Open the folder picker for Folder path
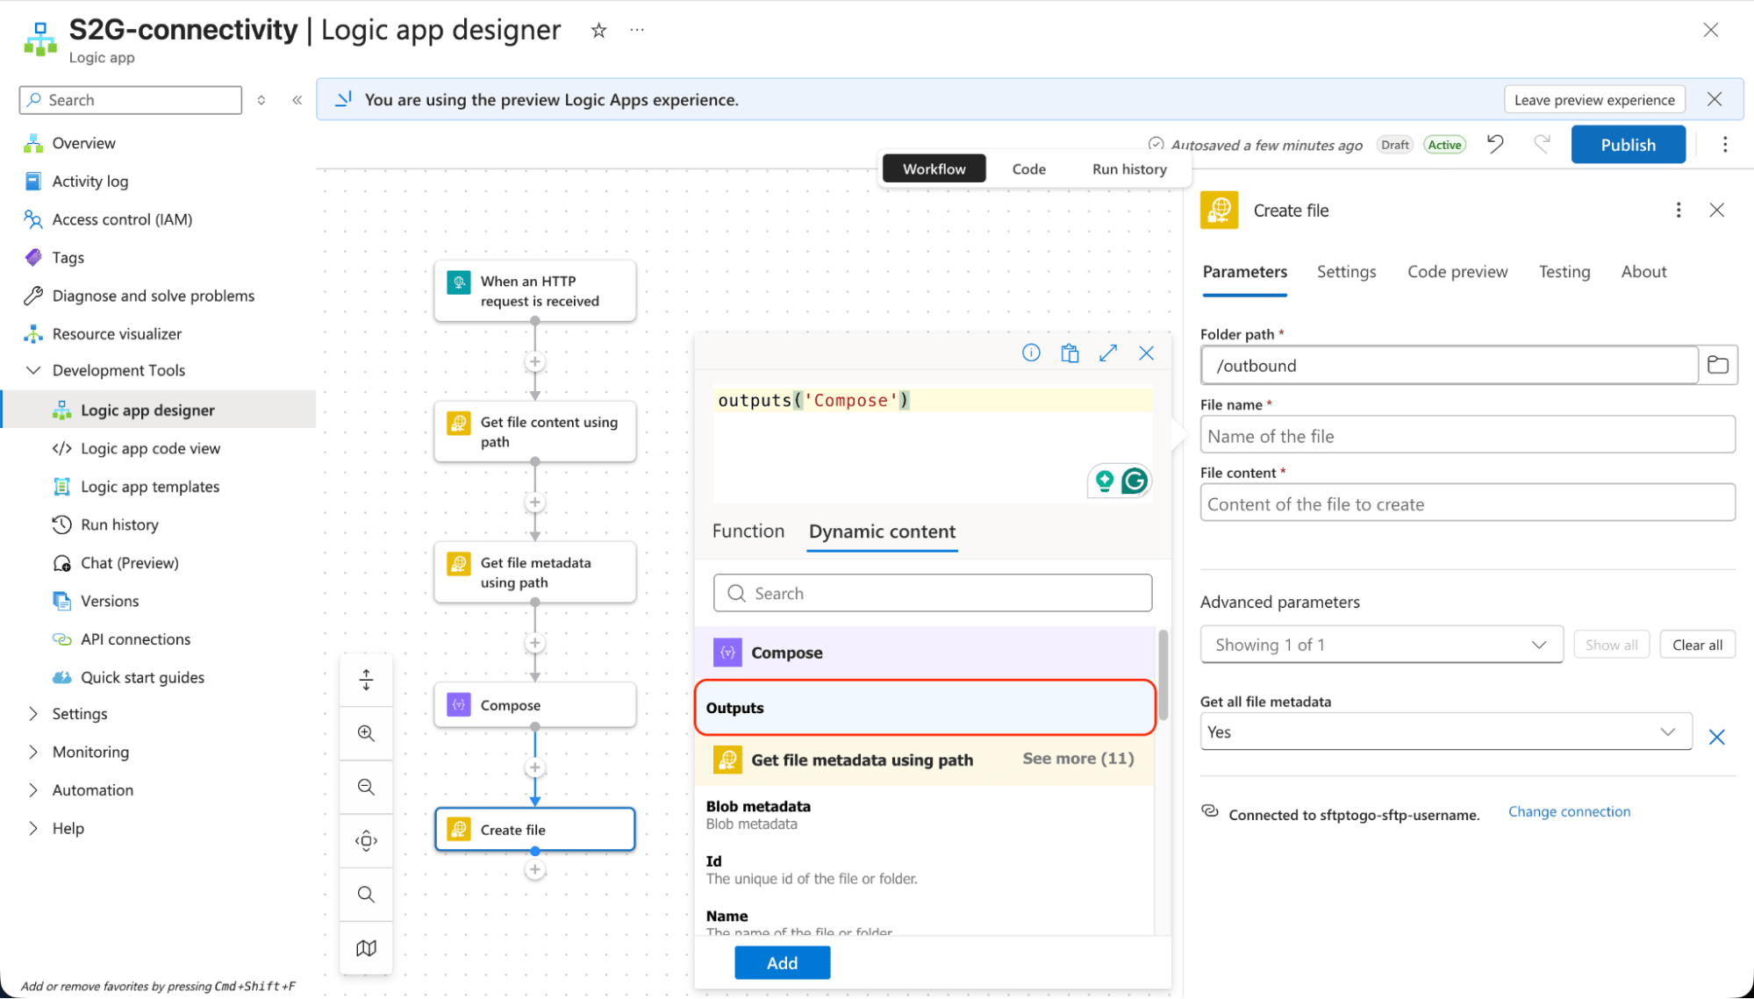The height and width of the screenshot is (999, 1754). pyautogui.click(x=1718, y=365)
